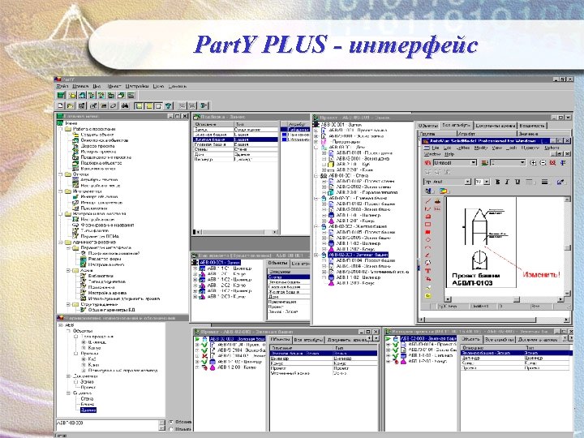Open the Modify menu in AutoVue

click(480, 148)
